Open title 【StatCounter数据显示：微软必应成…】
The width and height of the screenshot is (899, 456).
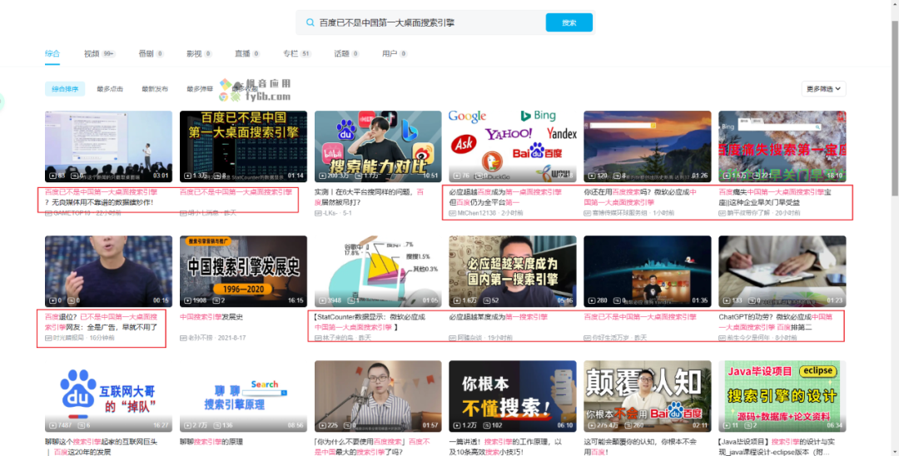pyautogui.click(x=370, y=322)
